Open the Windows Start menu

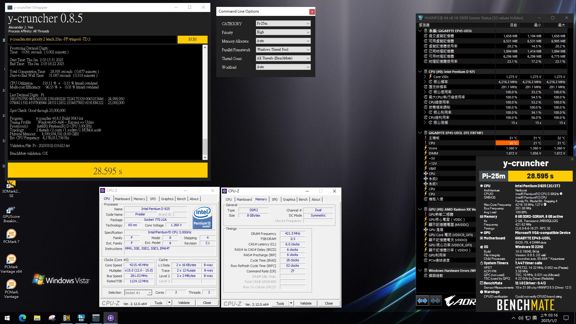(7, 318)
